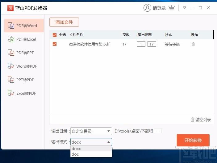Start conversion with 开始转换 button
Viewport: 217px width, 163px height.
click(193, 140)
